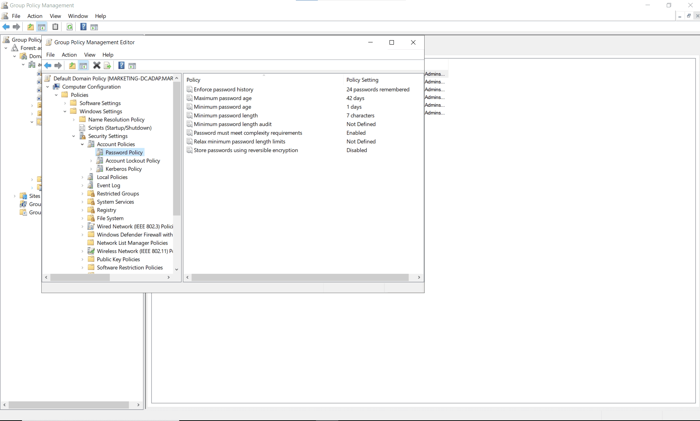Click the Event Log tree icon
This screenshot has width=700, height=421.
click(x=91, y=185)
